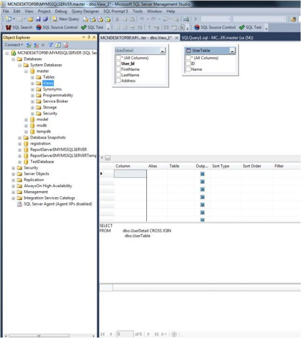Click the Management folder
This screenshot has height=338, width=303.
[x=36, y=192]
